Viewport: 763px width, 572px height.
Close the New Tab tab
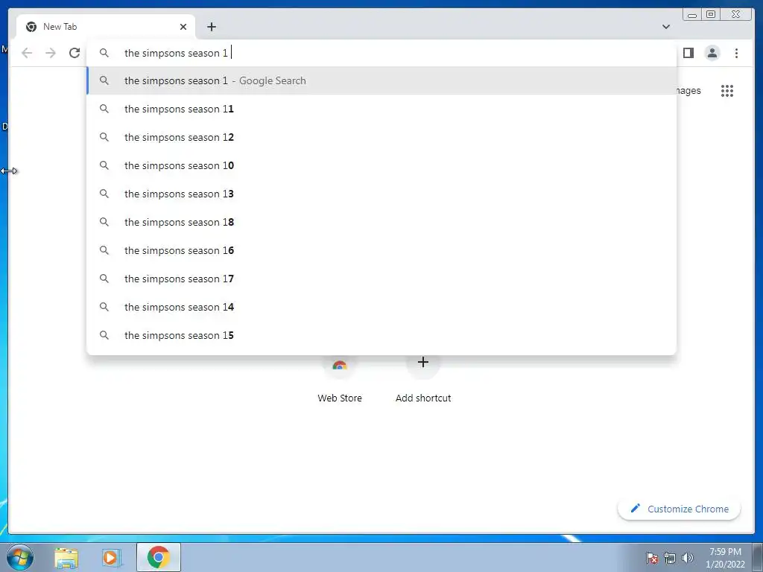click(x=183, y=27)
